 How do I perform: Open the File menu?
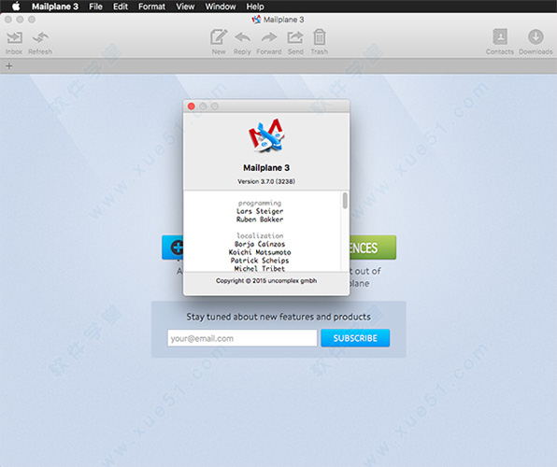[95, 7]
